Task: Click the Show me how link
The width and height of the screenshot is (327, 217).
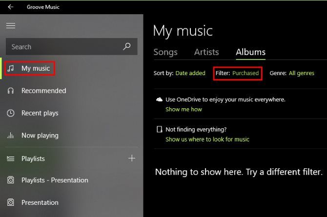Action: coord(184,109)
